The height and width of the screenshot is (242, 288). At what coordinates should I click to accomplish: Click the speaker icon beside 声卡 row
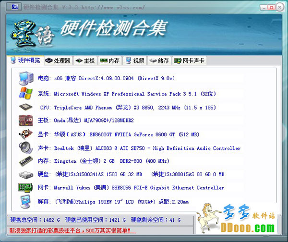coord(26,147)
